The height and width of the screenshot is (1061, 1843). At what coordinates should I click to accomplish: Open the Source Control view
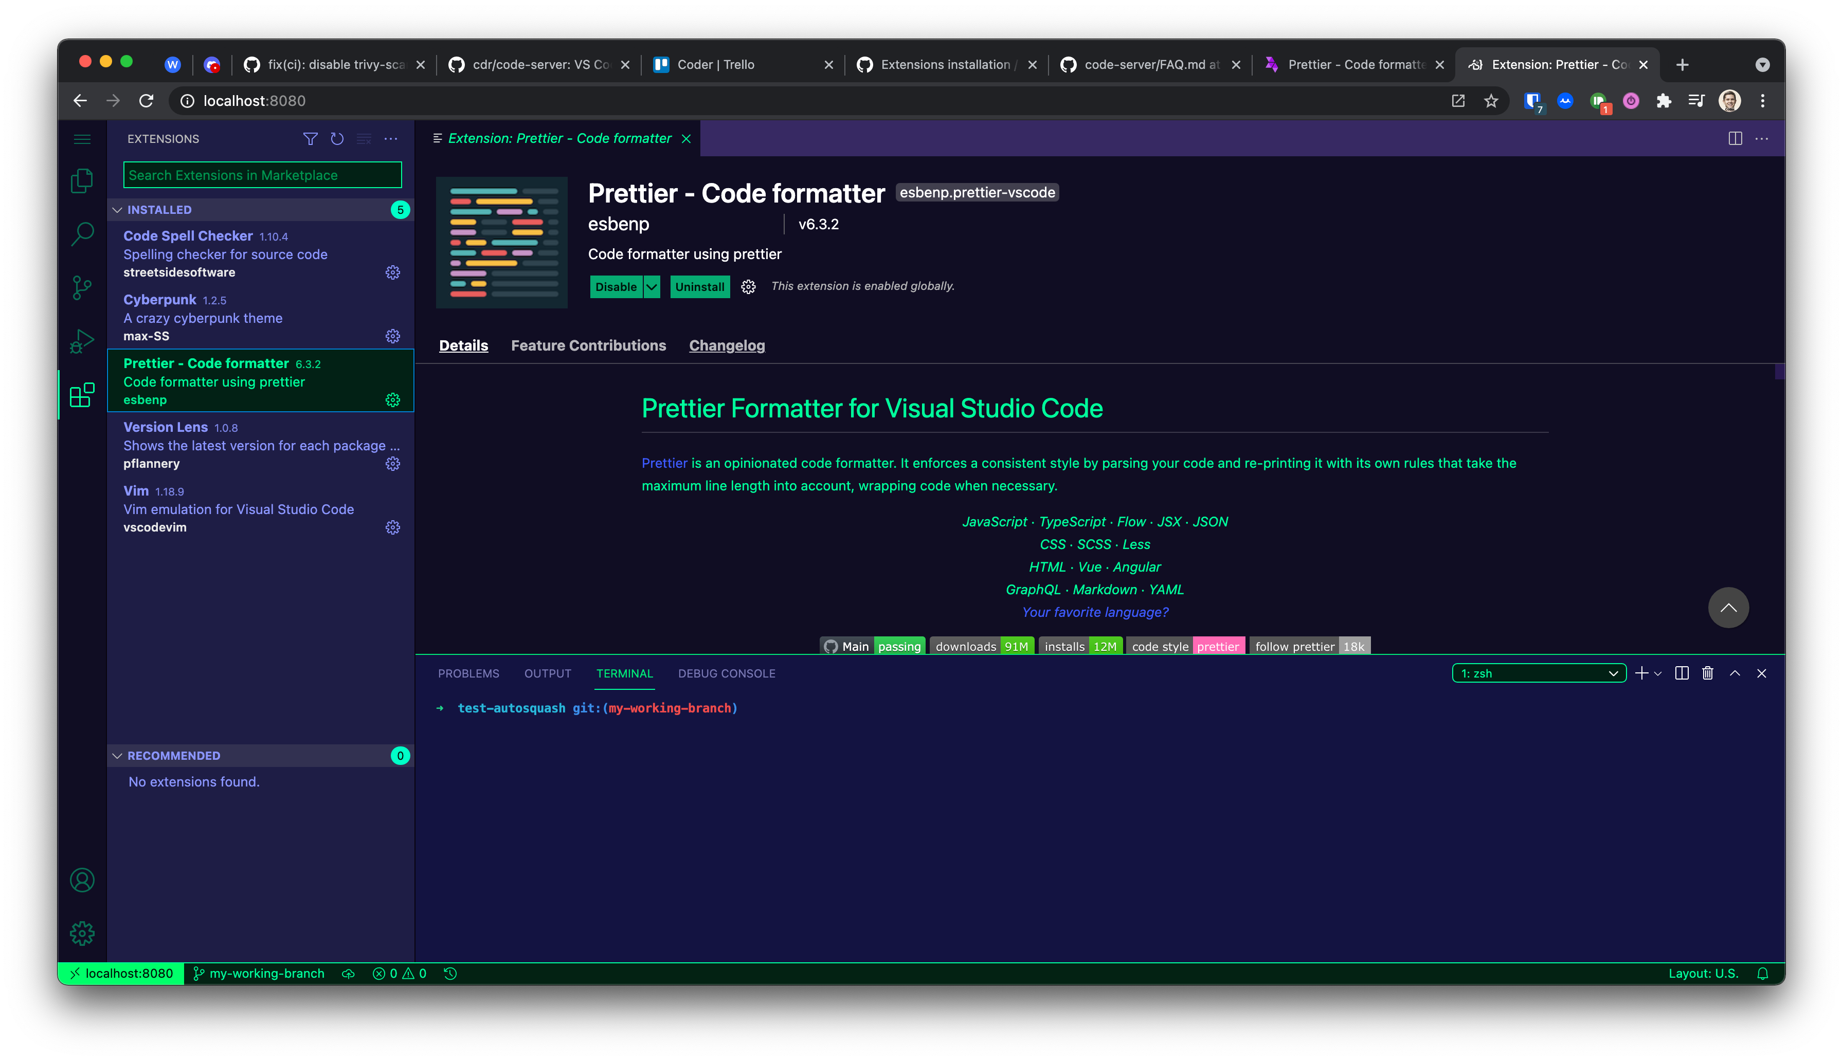(x=82, y=287)
